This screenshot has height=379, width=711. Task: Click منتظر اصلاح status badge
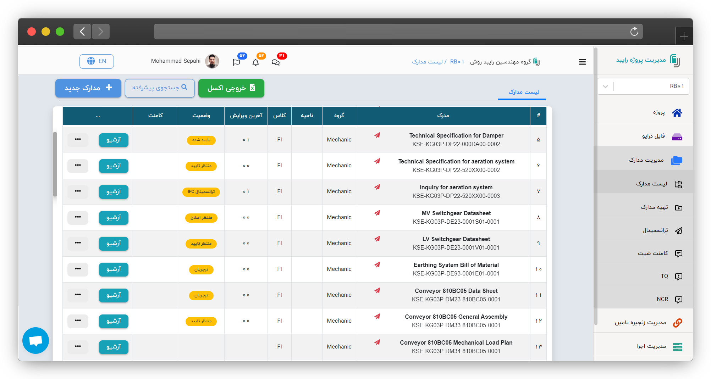point(201,218)
